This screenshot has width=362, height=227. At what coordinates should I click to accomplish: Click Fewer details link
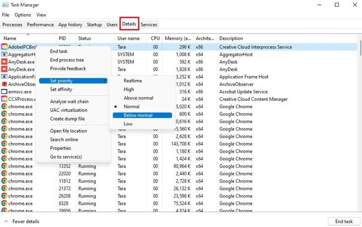pos(26,222)
